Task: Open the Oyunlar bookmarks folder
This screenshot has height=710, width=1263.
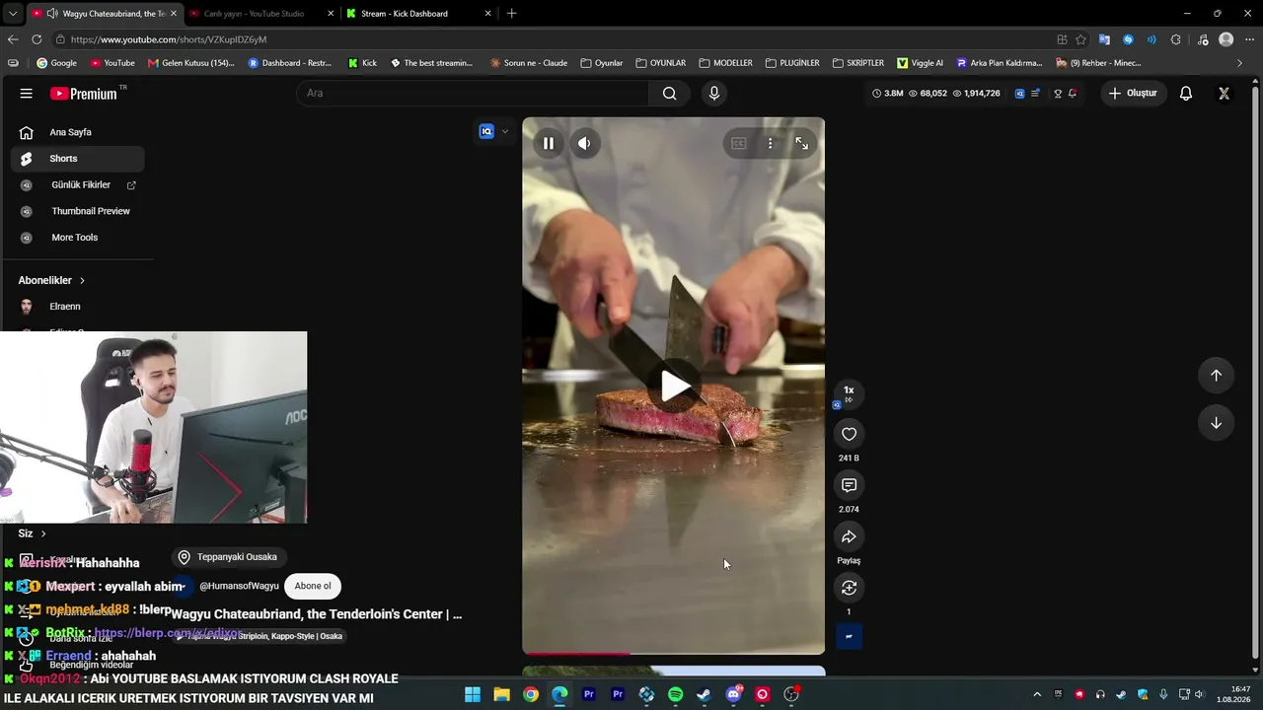Action: coord(602,63)
